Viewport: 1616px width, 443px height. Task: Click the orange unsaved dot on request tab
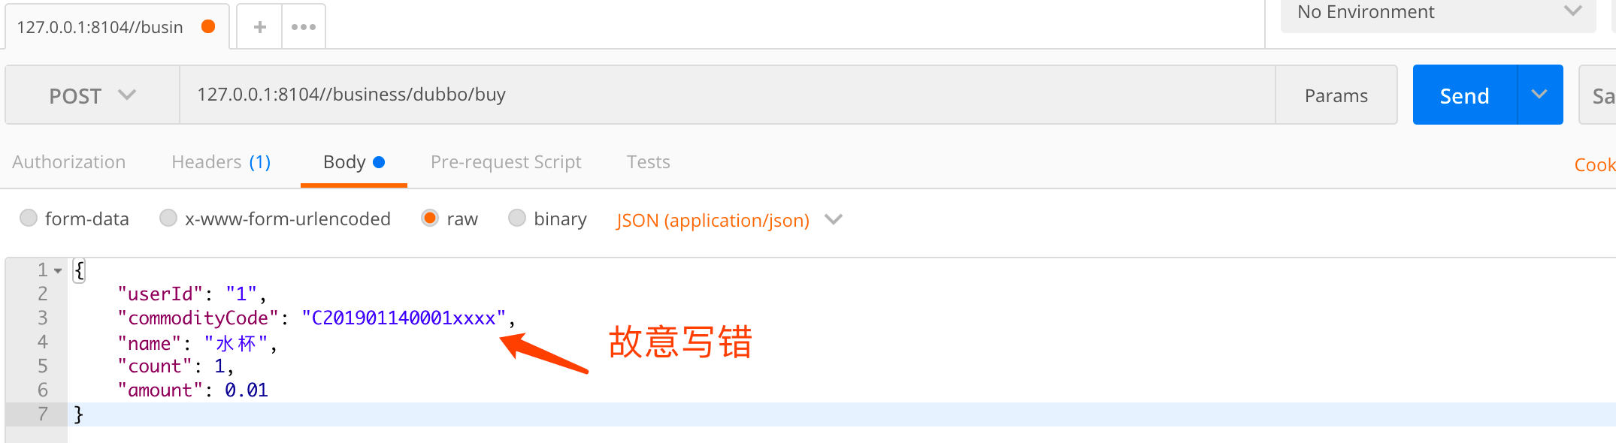(208, 26)
